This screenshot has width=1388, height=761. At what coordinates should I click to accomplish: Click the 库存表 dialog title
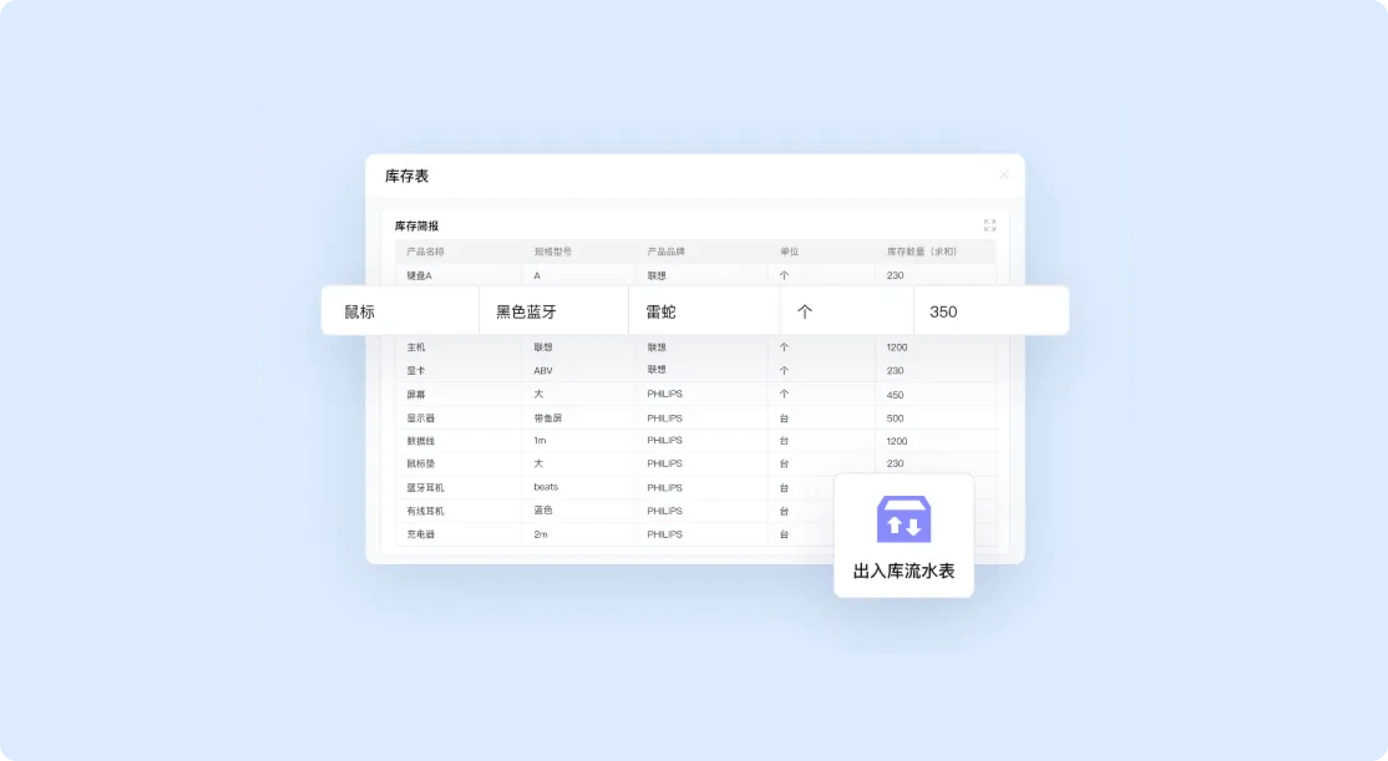tap(406, 176)
